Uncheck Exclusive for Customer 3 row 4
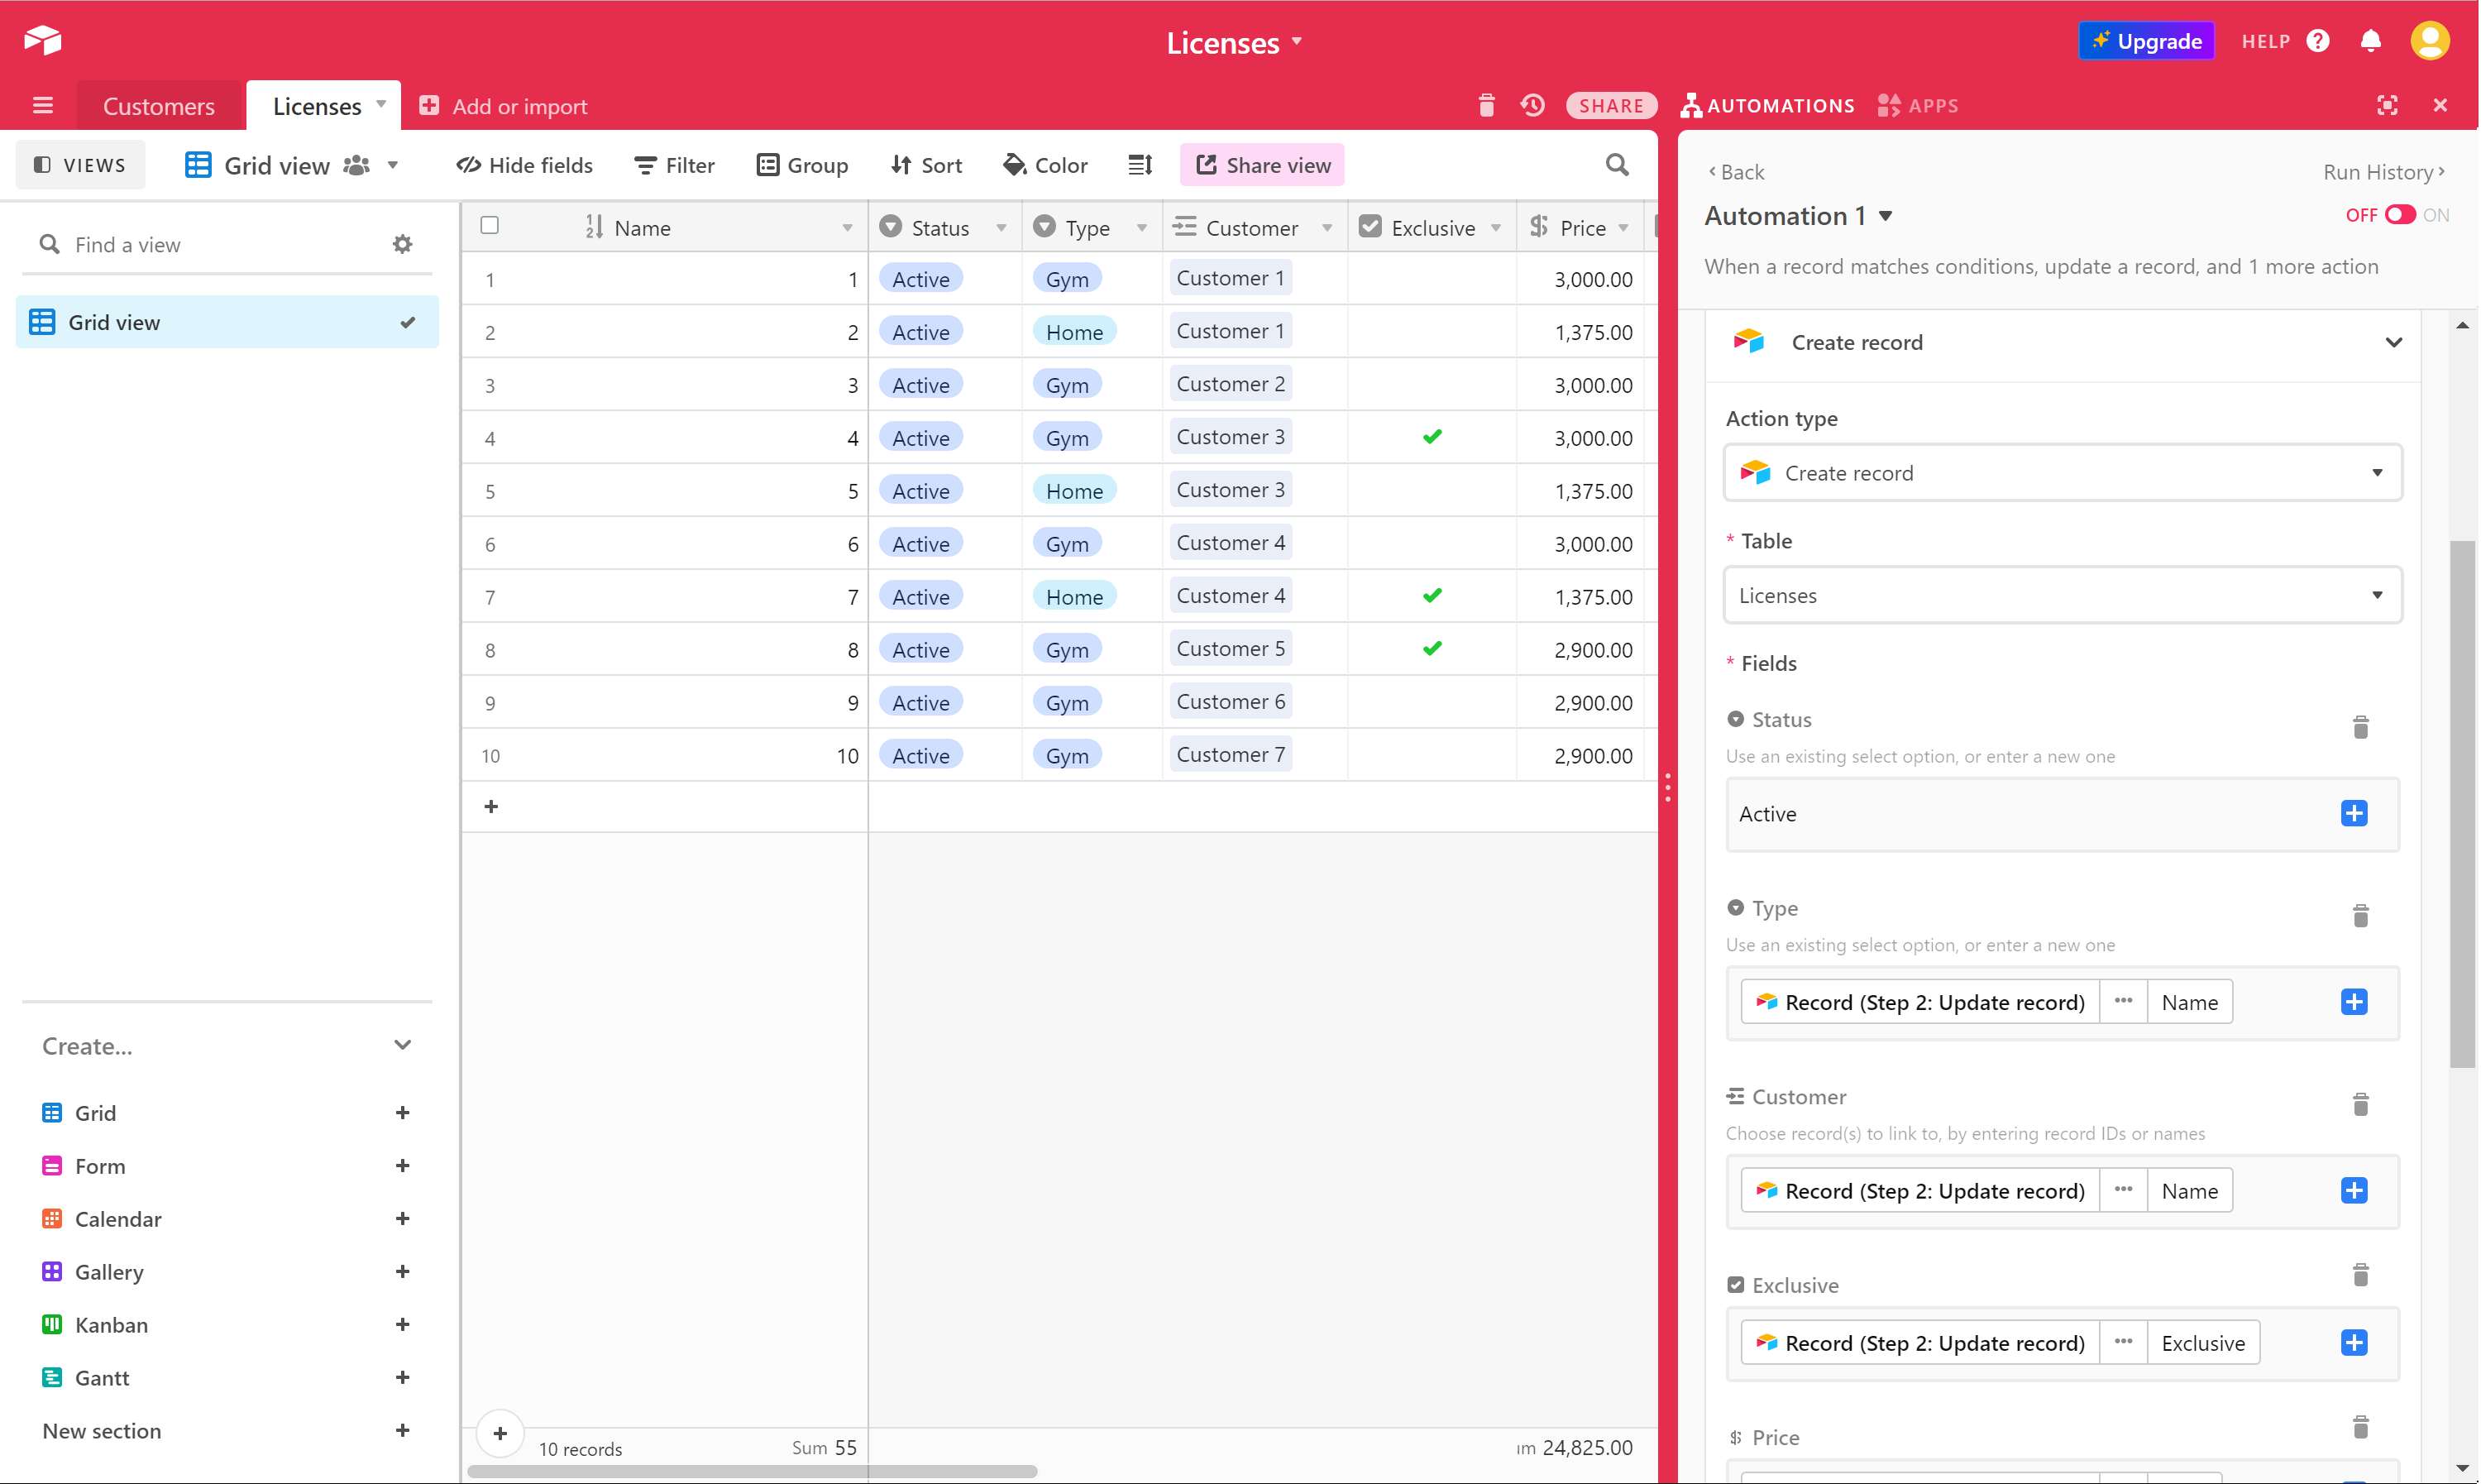 pos(1432,436)
